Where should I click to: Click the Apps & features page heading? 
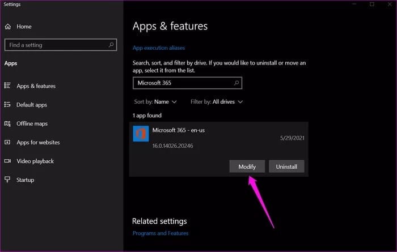170,26
